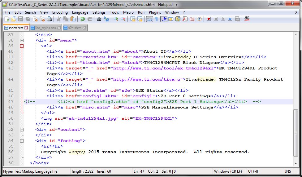
Task: Click the vertical scrollbar down arrow
Action: [x=296, y=164]
